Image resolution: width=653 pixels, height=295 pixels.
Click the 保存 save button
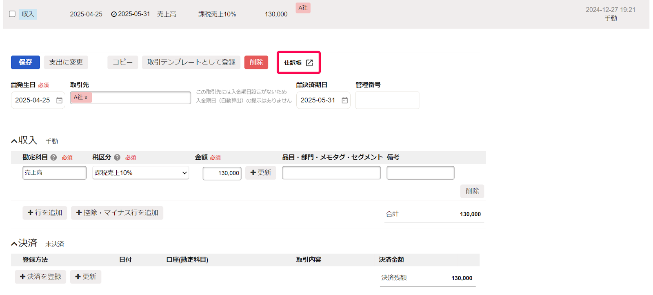point(25,62)
